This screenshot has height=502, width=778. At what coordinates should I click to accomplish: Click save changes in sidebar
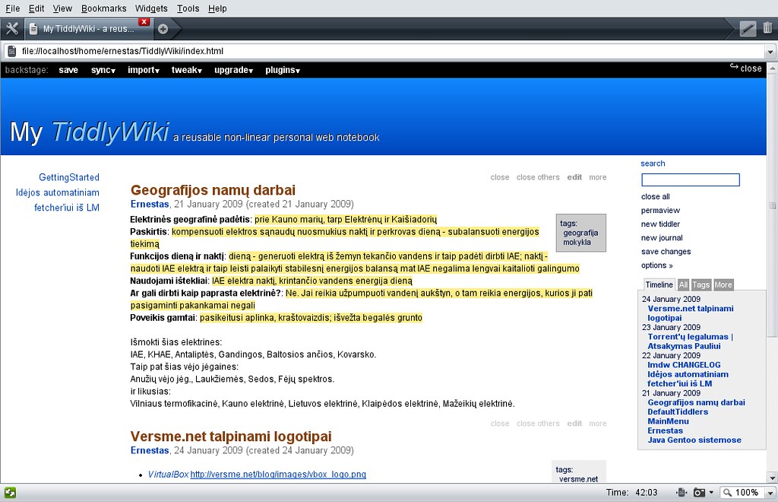pyautogui.click(x=666, y=251)
